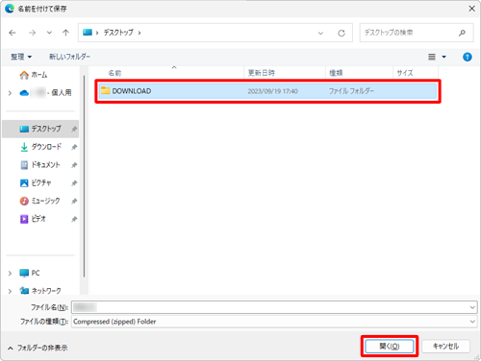Click the 開く(O) button
The height and width of the screenshot is (361, 481).
tap(390, 347)
